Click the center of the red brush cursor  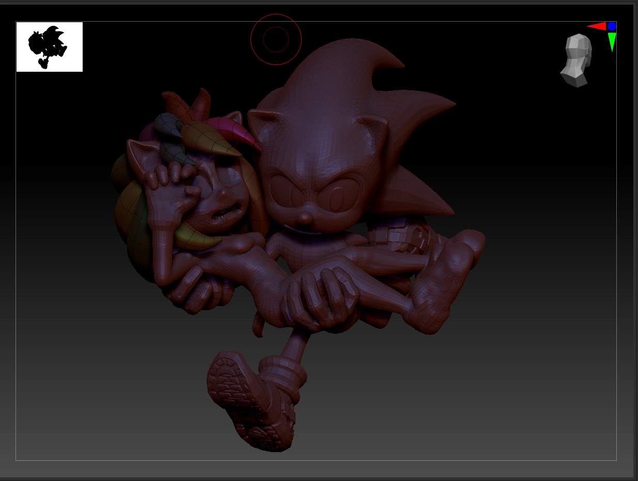pos(276,40)
